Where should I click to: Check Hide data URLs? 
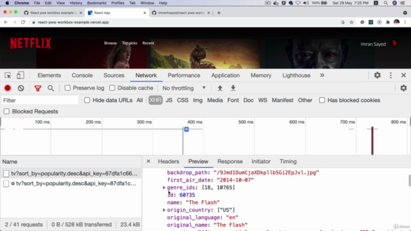pyautogui.click(x=87, y=100)
